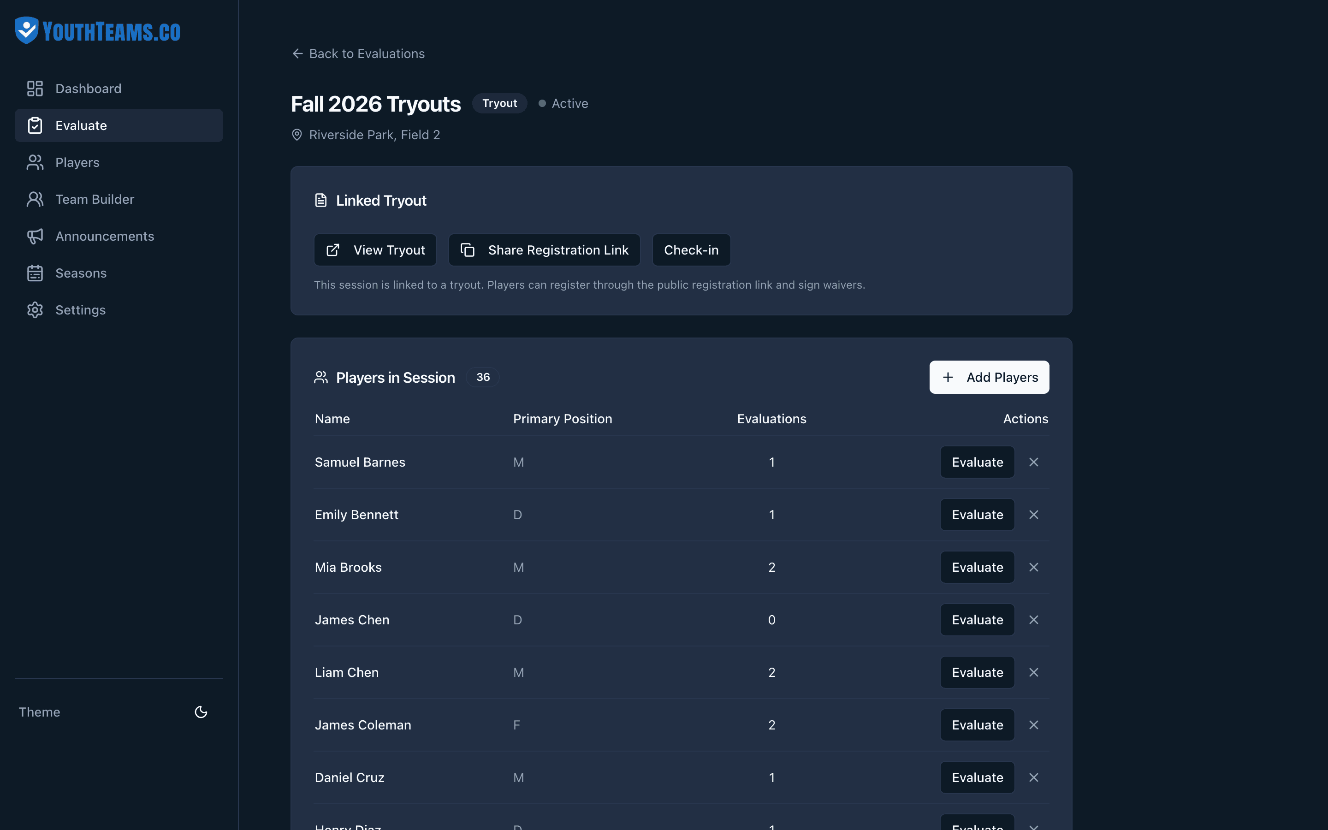The width and height of the screenshot is (1328, 830).
Task: Click the Samuel Barnes name
Action: pos(360,462)
